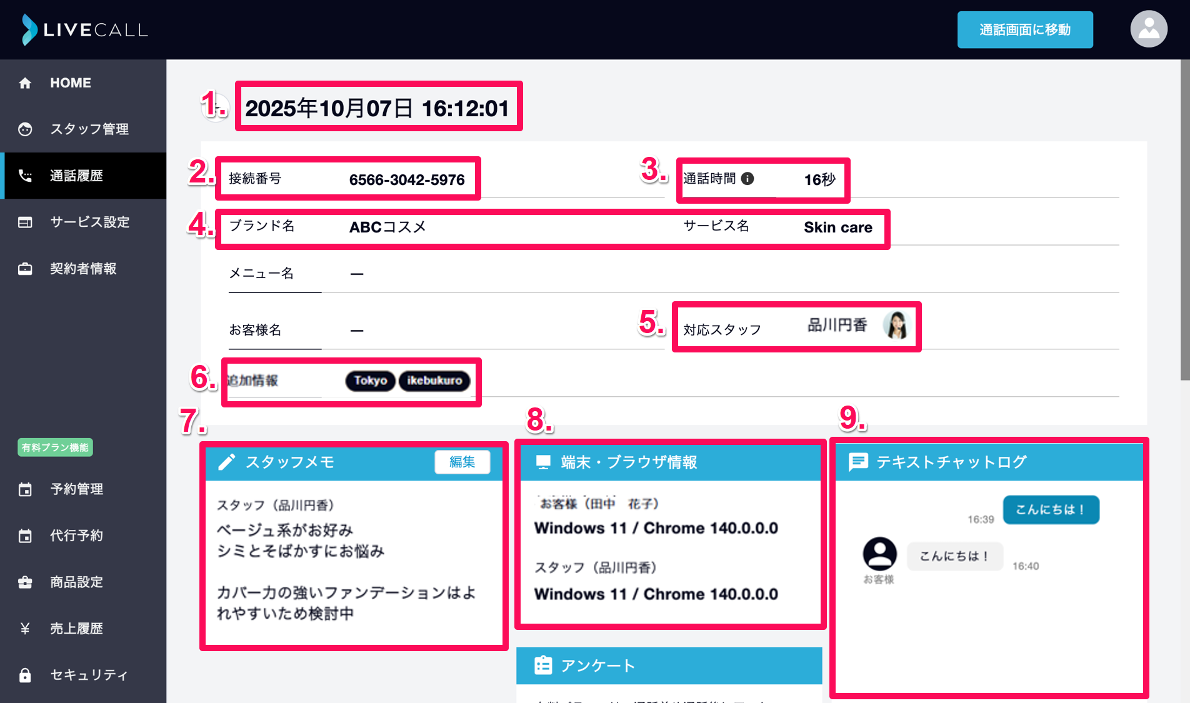Click the security lock icon
This screenshot has width=1190, height=703.
[x=25, y=675]
